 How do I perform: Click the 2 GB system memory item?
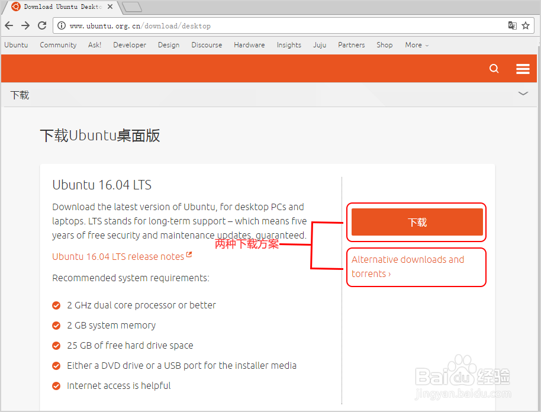click(x=111, y=326)
